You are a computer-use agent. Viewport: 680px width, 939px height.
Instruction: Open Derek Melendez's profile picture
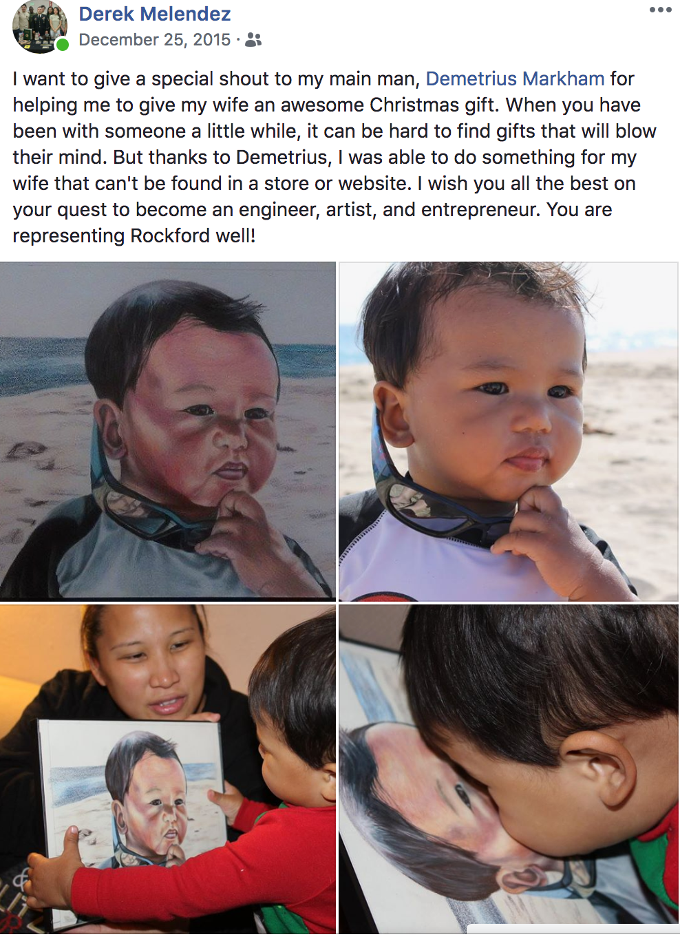(x=40, y=26)
